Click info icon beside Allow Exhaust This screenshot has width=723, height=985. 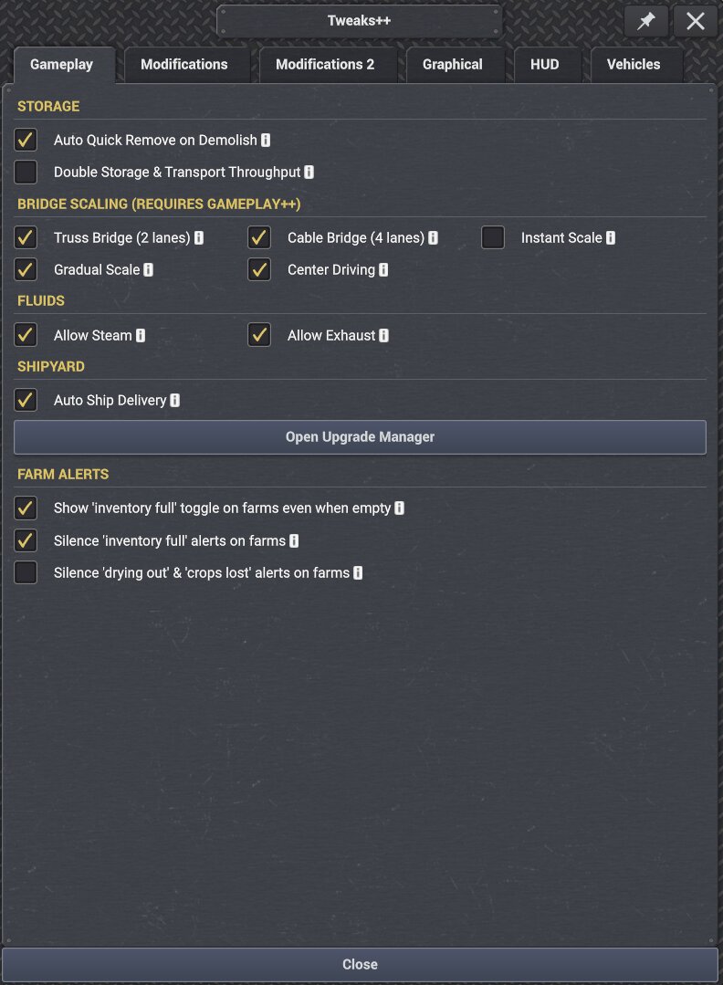point(383,335)
